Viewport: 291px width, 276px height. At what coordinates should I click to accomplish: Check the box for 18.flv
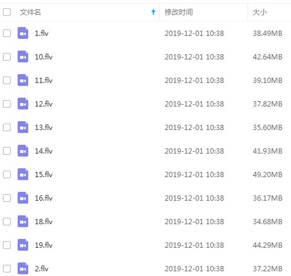coord(6,222)
